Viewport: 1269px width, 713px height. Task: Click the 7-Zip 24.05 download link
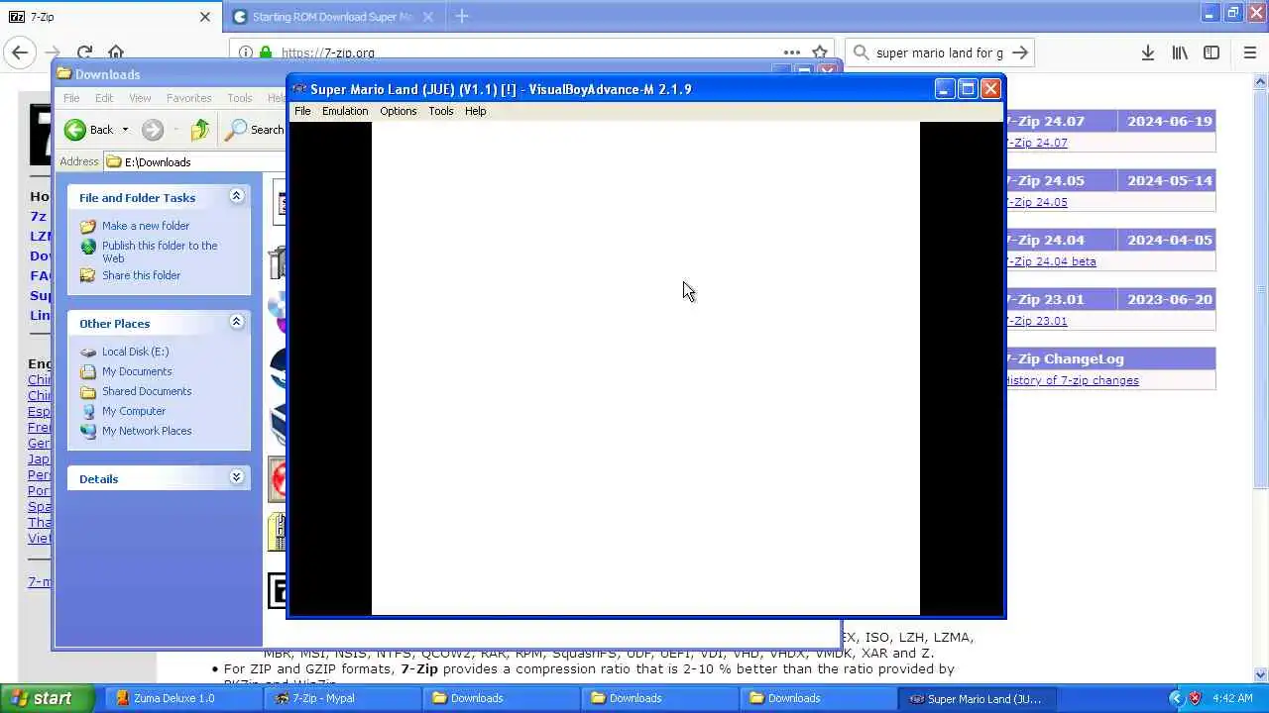1036,202
